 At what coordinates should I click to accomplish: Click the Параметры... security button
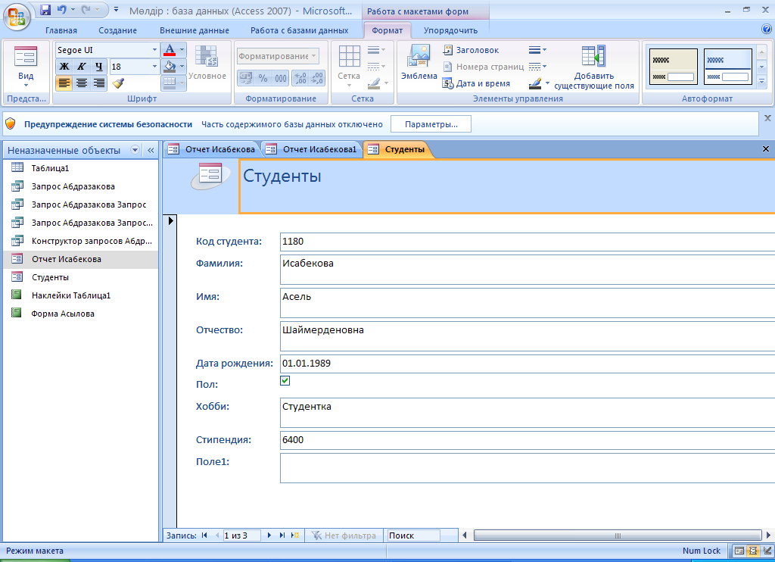[x=431, y=123]
